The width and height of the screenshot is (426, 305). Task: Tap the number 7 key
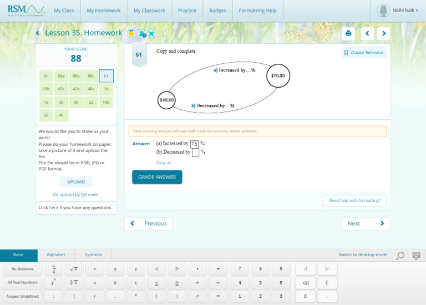click(x=240, y=269)
